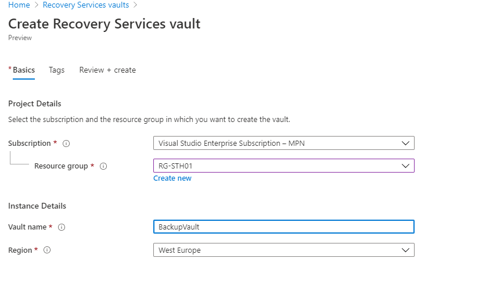
Task: Open the Region dropdown set to West Europe
Action: point(283,250)
